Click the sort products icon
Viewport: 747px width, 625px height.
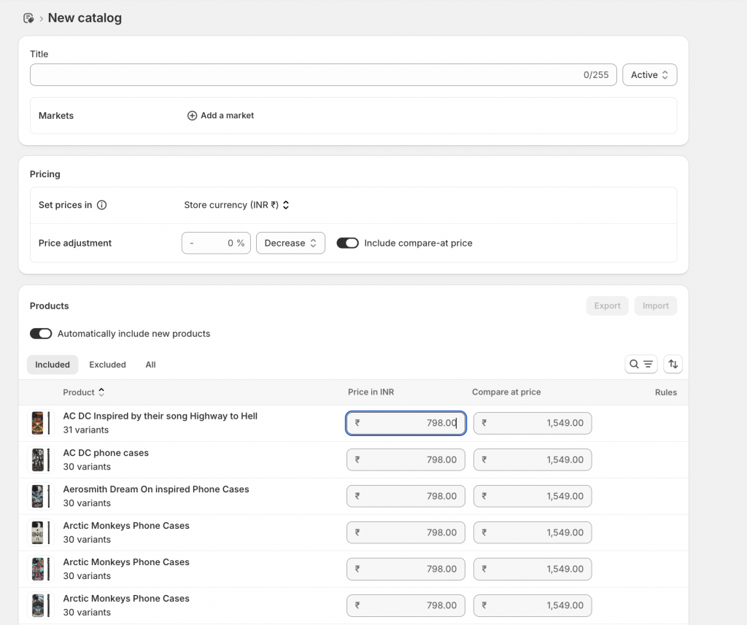pos(673,364)
